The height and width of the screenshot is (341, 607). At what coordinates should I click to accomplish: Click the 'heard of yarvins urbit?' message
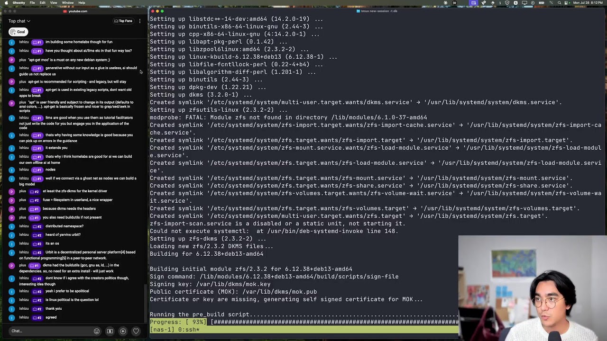[x=63, y=235]
